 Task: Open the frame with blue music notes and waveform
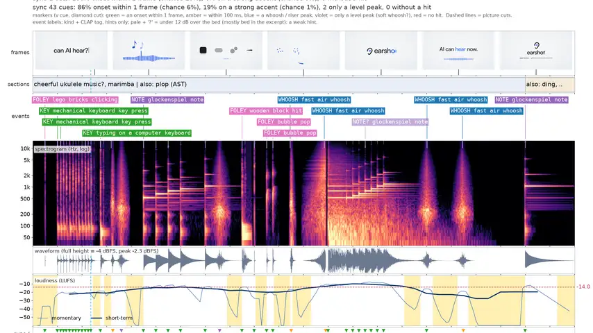tap(149, 51)
